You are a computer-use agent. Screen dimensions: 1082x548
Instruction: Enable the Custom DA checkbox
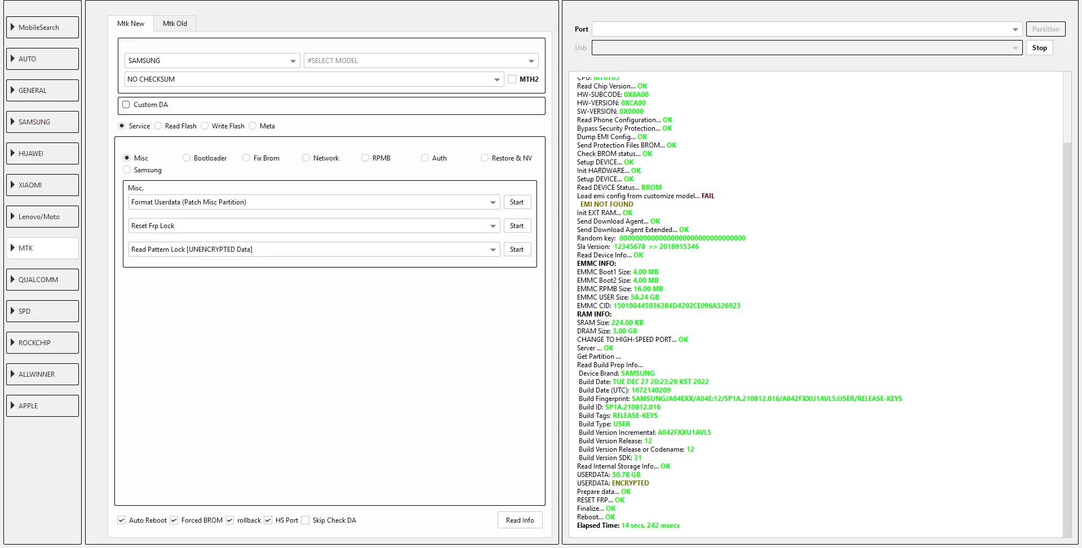pos(126,105)
